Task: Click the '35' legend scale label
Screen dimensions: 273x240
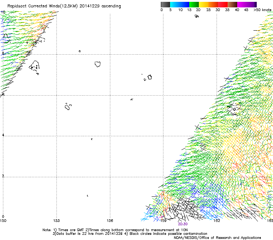Action: 227,10
